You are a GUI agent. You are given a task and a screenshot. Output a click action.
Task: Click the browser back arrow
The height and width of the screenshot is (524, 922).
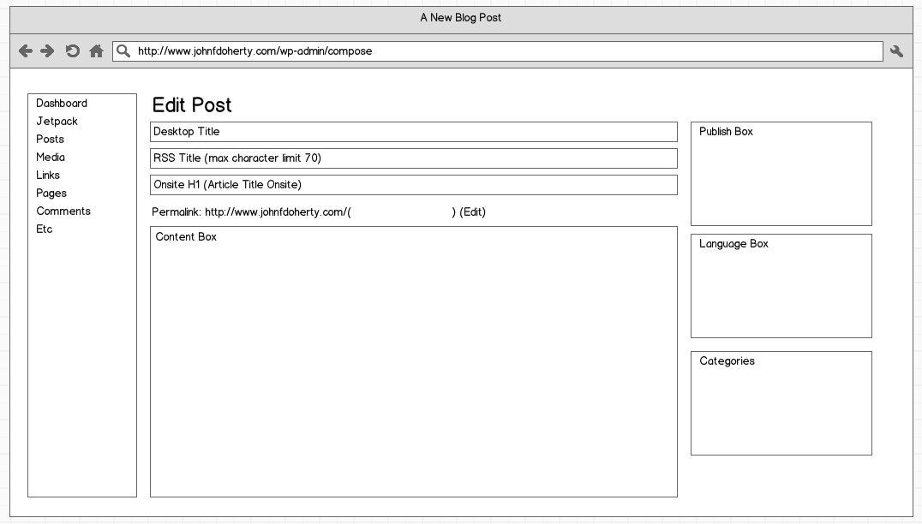pos(26,51)
